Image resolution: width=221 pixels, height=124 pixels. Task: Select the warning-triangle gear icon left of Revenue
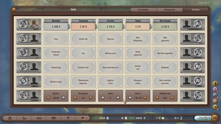click(x=23, y=24)
